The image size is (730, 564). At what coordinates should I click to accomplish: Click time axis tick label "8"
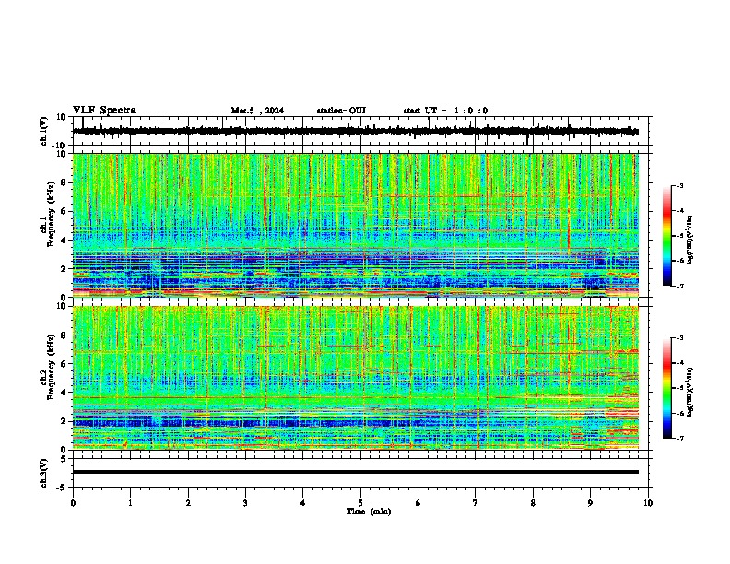pos(533,503)
